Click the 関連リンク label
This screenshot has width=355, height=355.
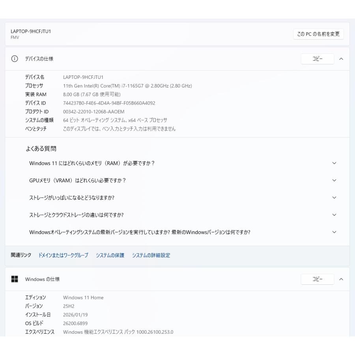click(21, 255)
